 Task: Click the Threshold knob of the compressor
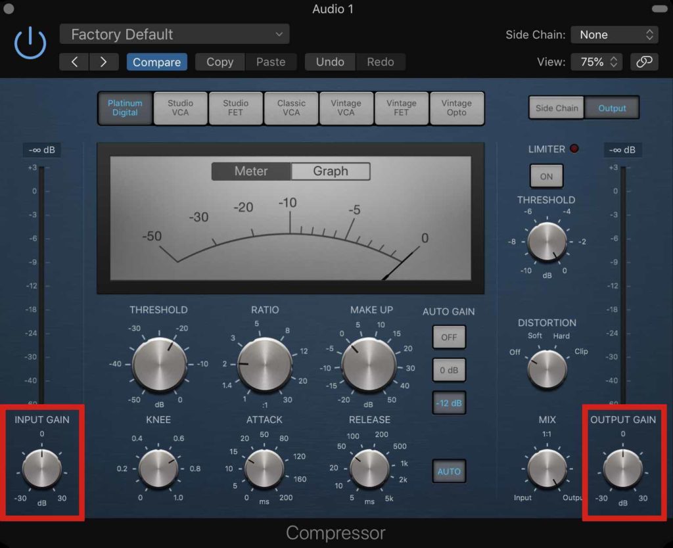pos(158,364)
